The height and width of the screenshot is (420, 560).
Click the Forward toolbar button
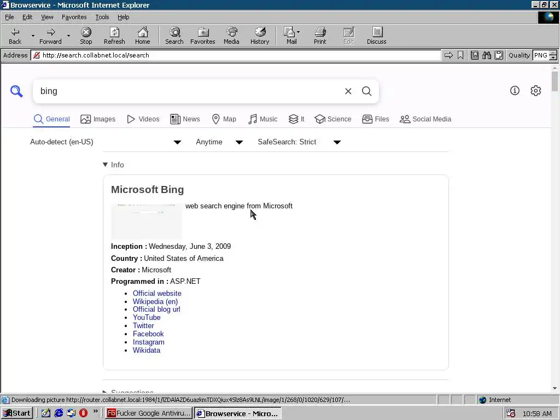point(50,36)
